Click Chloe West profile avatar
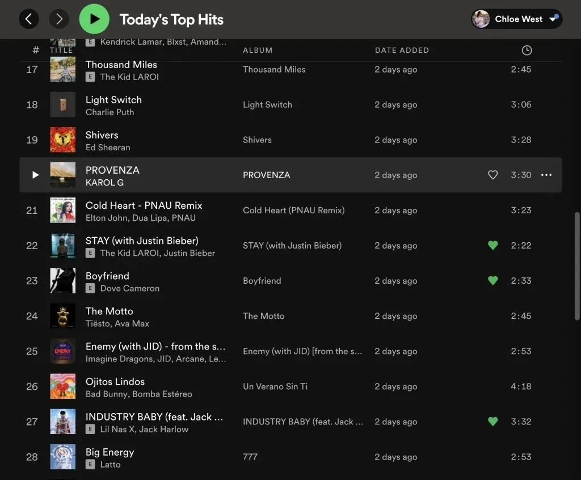Image resolution: width=581 pixels, height=480 pixels. tap(481, 19)
